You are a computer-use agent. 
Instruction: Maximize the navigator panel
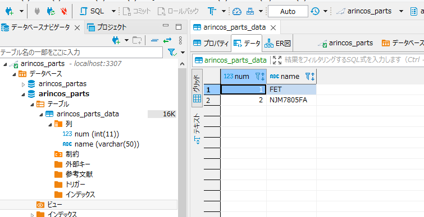tap(179, 27)
